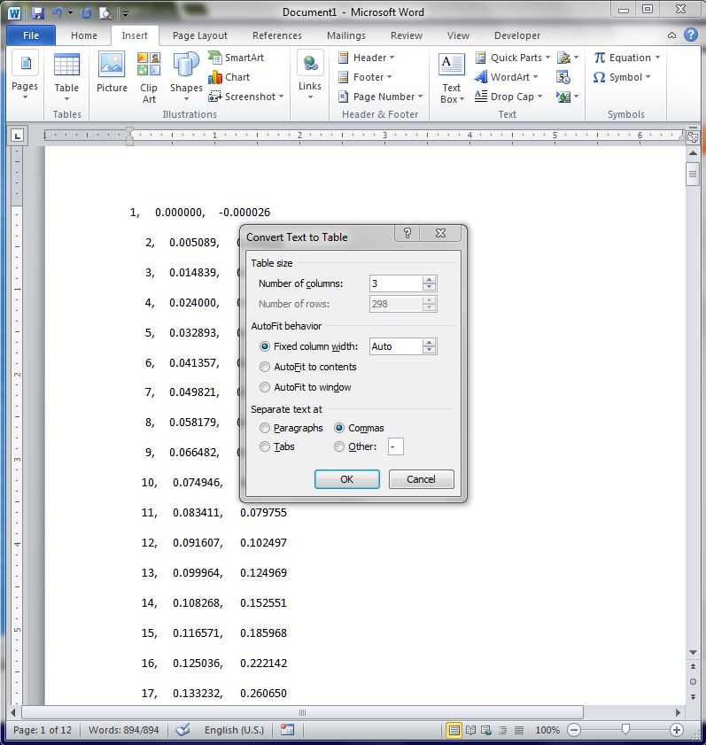Expand the Header dropdown

pyautogui.click(x=367, y=58)
